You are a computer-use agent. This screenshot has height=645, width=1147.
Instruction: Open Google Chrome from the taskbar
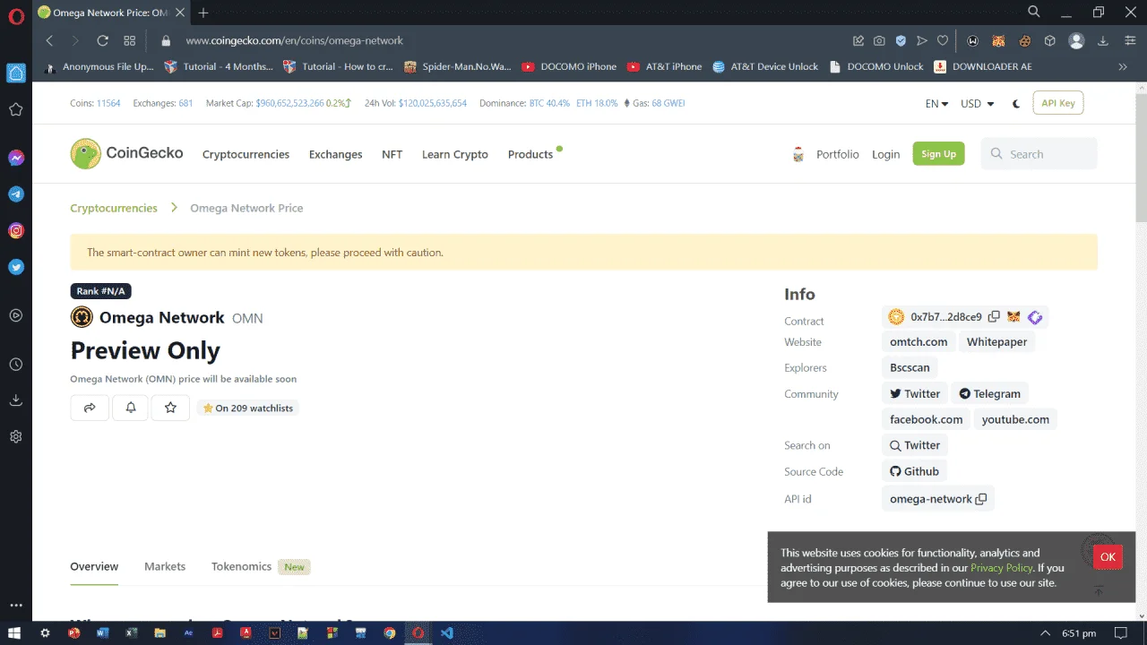point(390,632)
